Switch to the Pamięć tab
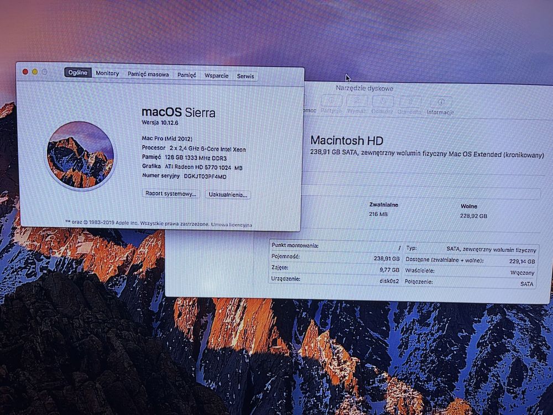Screen dimensions: 553x415 pyautogui.click(x=186, y=75)
